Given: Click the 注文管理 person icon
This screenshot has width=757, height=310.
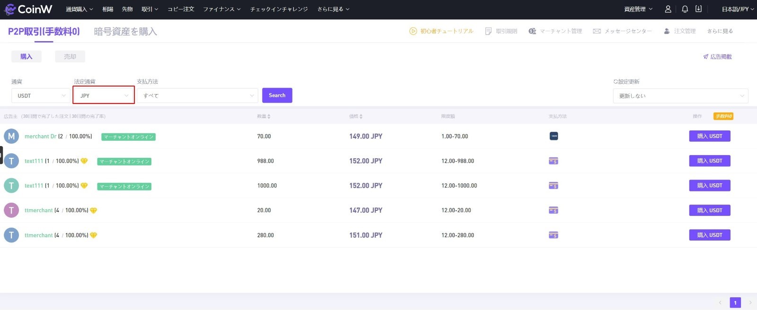Looking at the screenshot, I should tap(667, 31).
